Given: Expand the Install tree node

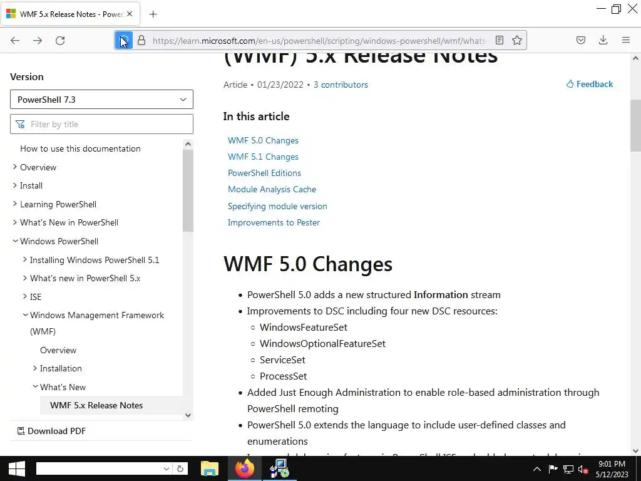Looking at the screenshot, I should tap(15, 185).
